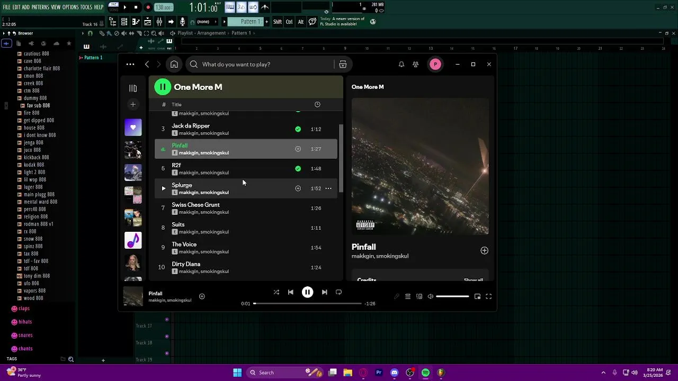The image size is (678, 381).
Task: Open Spotify miniplayer
Action: (x=477, y=296)
